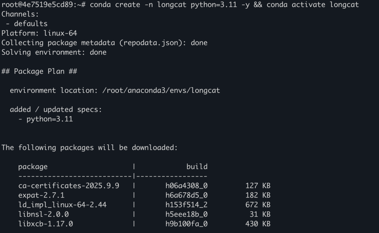
Task: Click the environment location path /root/anaconda3/envs/longcat
Action: click(161, 90)
